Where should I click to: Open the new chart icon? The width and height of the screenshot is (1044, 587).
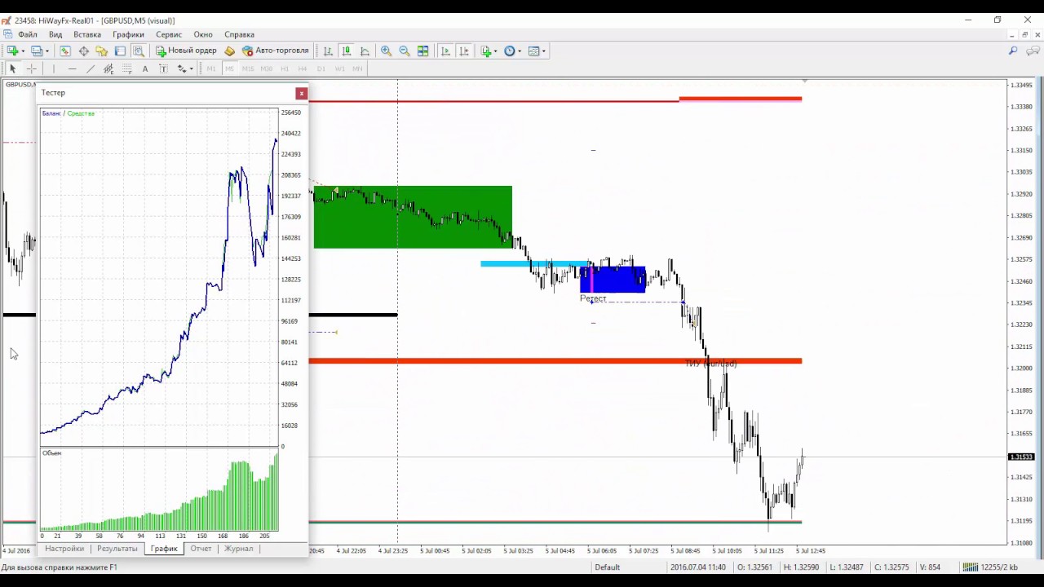(12, 51)
